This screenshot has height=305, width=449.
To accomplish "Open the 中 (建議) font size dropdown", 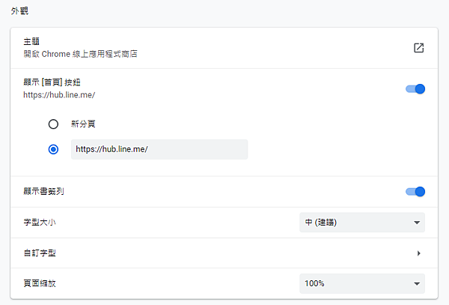I will click(362, 223).
